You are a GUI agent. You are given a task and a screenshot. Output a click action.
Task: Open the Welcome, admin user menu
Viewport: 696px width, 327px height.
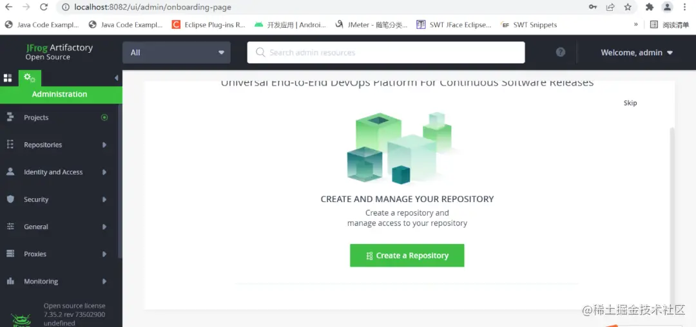pyautogui.click(x=637, y=53)
